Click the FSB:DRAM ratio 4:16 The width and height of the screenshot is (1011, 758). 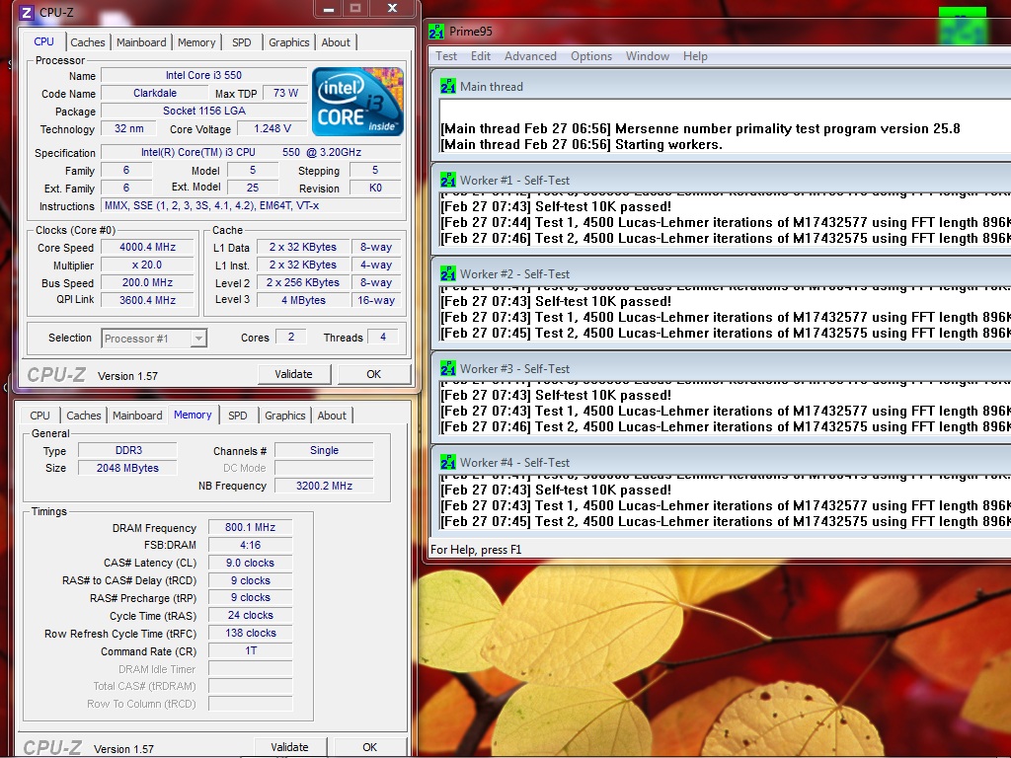pyautogui.click(x=250, y=545)
